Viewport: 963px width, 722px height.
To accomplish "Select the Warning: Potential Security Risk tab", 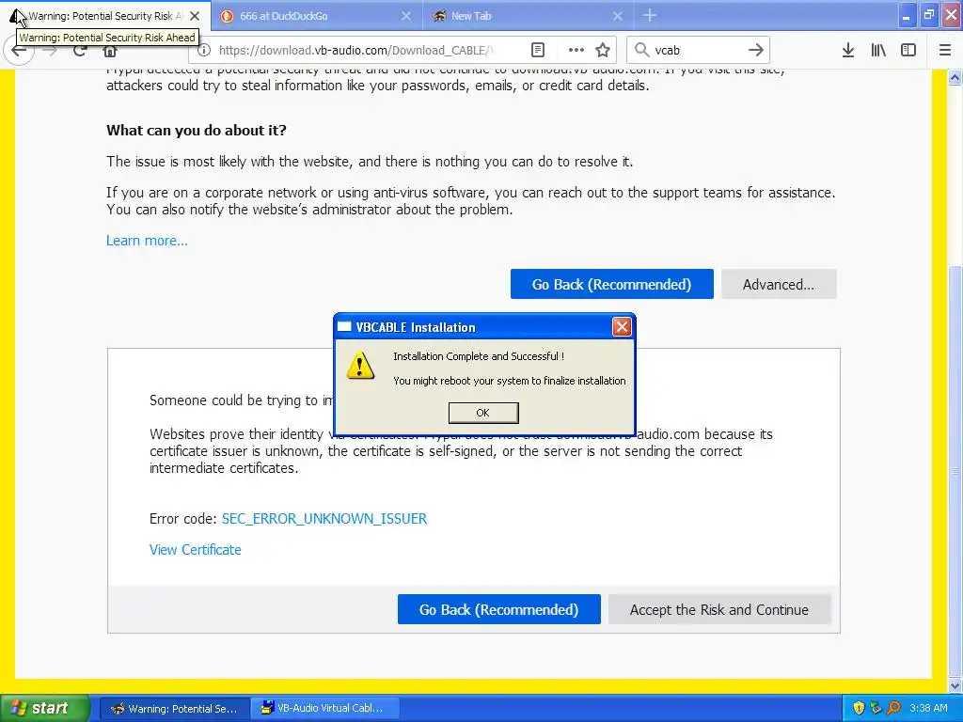I will pyautogui.click(x=105, y=16).
